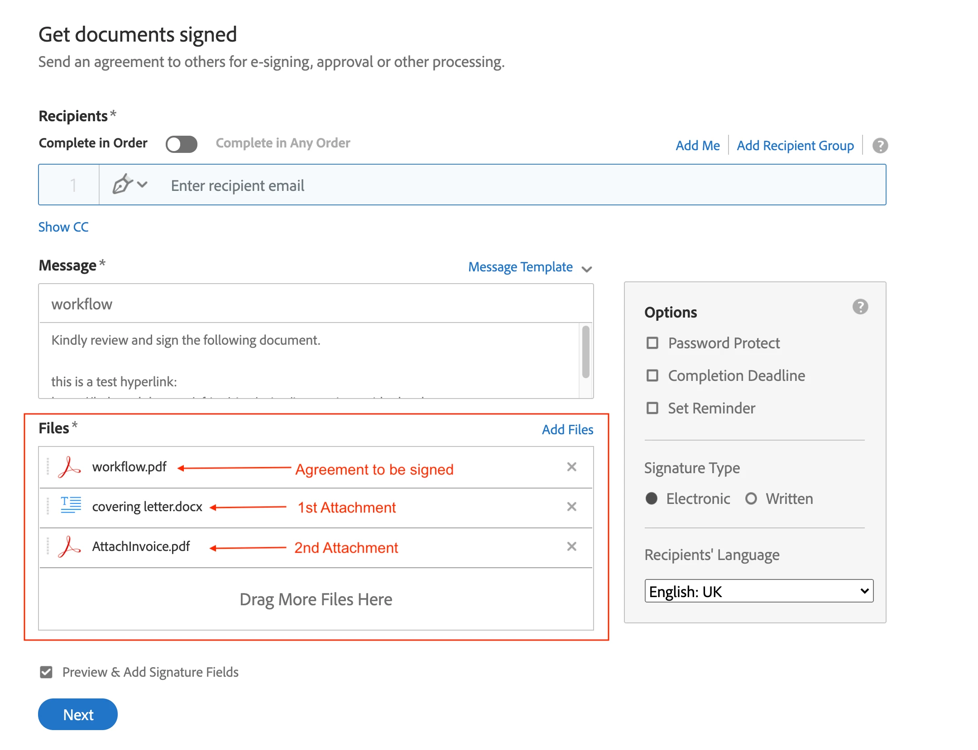The width and height of the screenshot is (978, 750).
Task: Click the Add Files link
Action: click(567, 429)
